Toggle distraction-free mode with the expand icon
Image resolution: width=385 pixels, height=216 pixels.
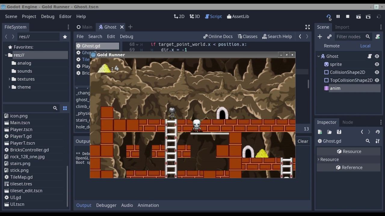point(307,27)
